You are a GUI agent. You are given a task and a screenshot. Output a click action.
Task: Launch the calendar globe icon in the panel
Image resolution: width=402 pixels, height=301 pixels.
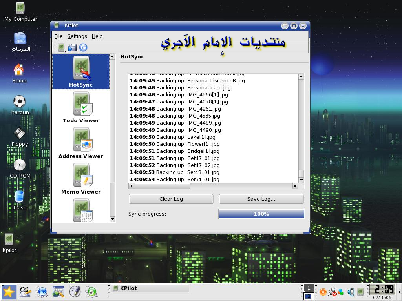click(x=58, y=292)
